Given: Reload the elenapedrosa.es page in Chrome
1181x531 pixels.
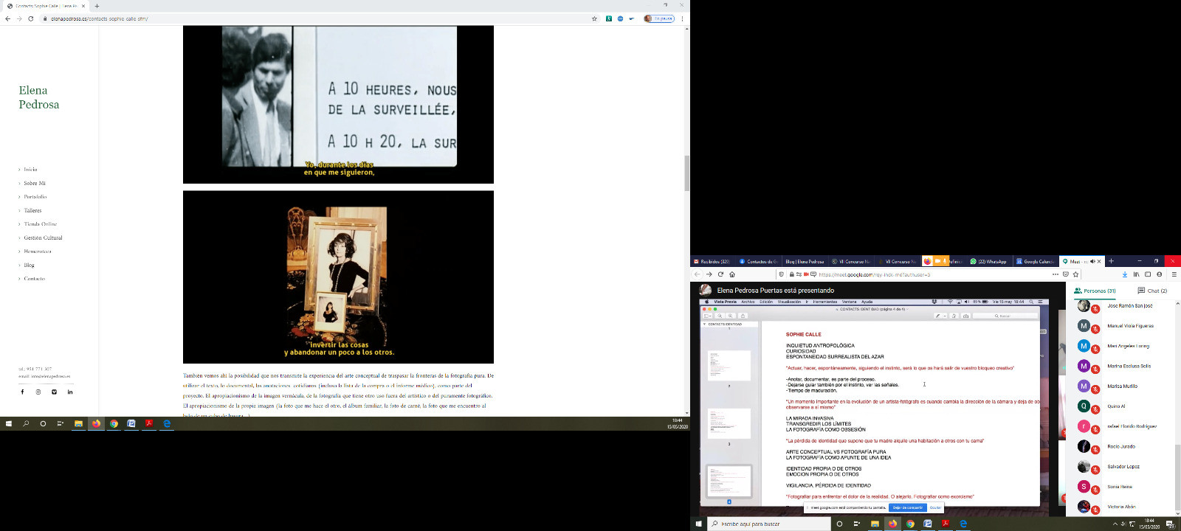Looking at the screenshot, I should pyautogui.click(x=30, y=18).
